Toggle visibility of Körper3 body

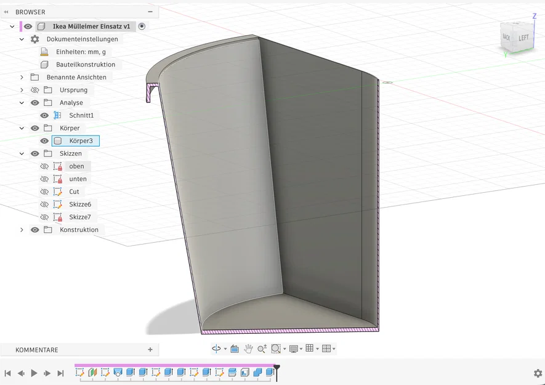tap(44, 141)
